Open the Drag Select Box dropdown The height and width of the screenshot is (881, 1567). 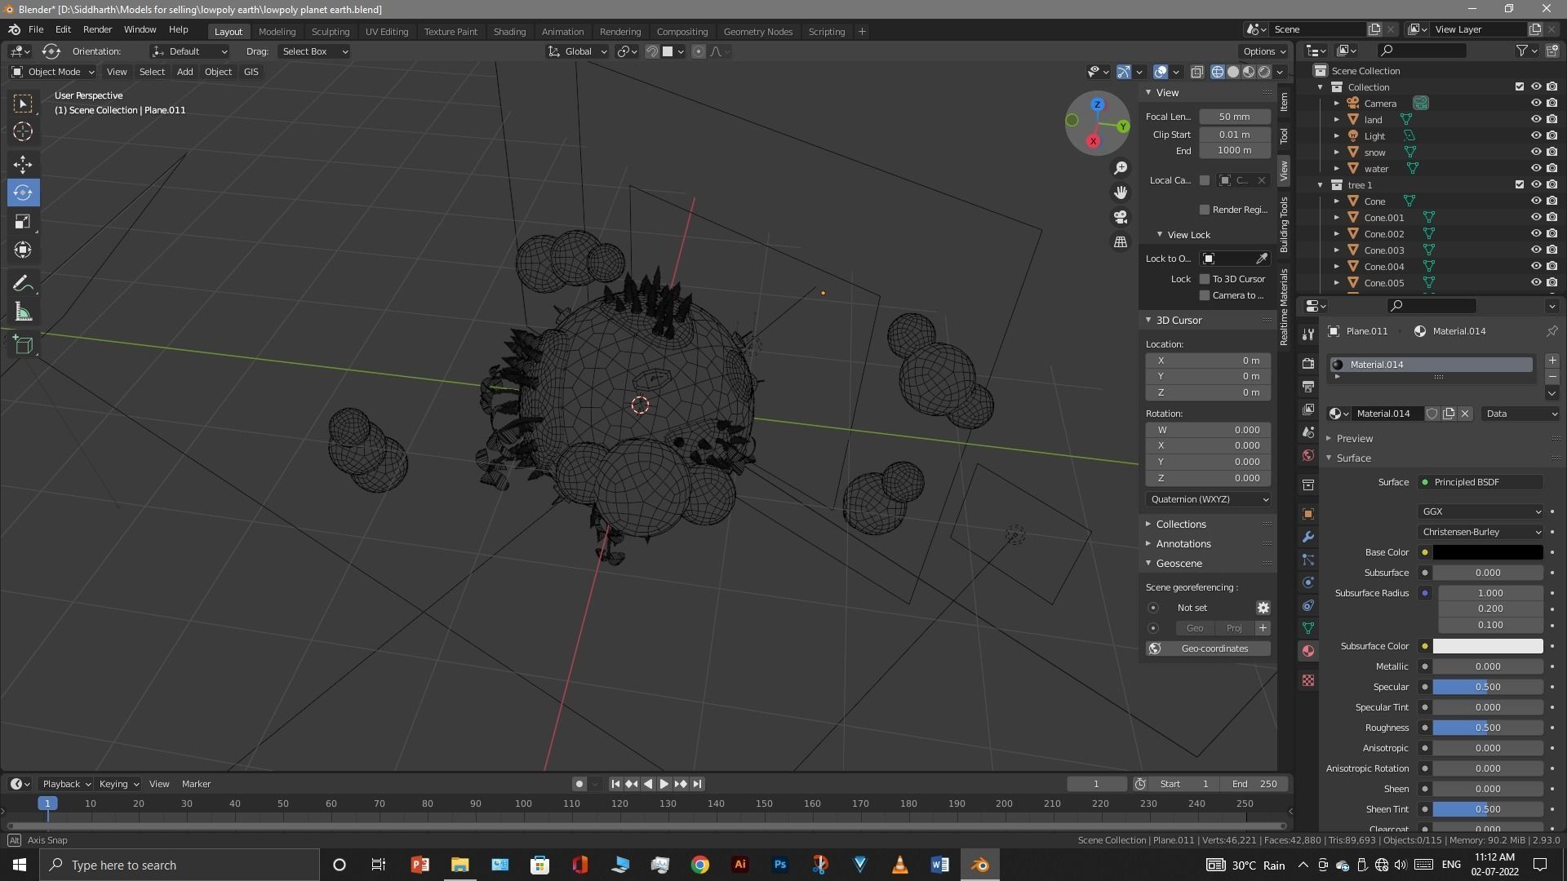click(x=314, y=51)
